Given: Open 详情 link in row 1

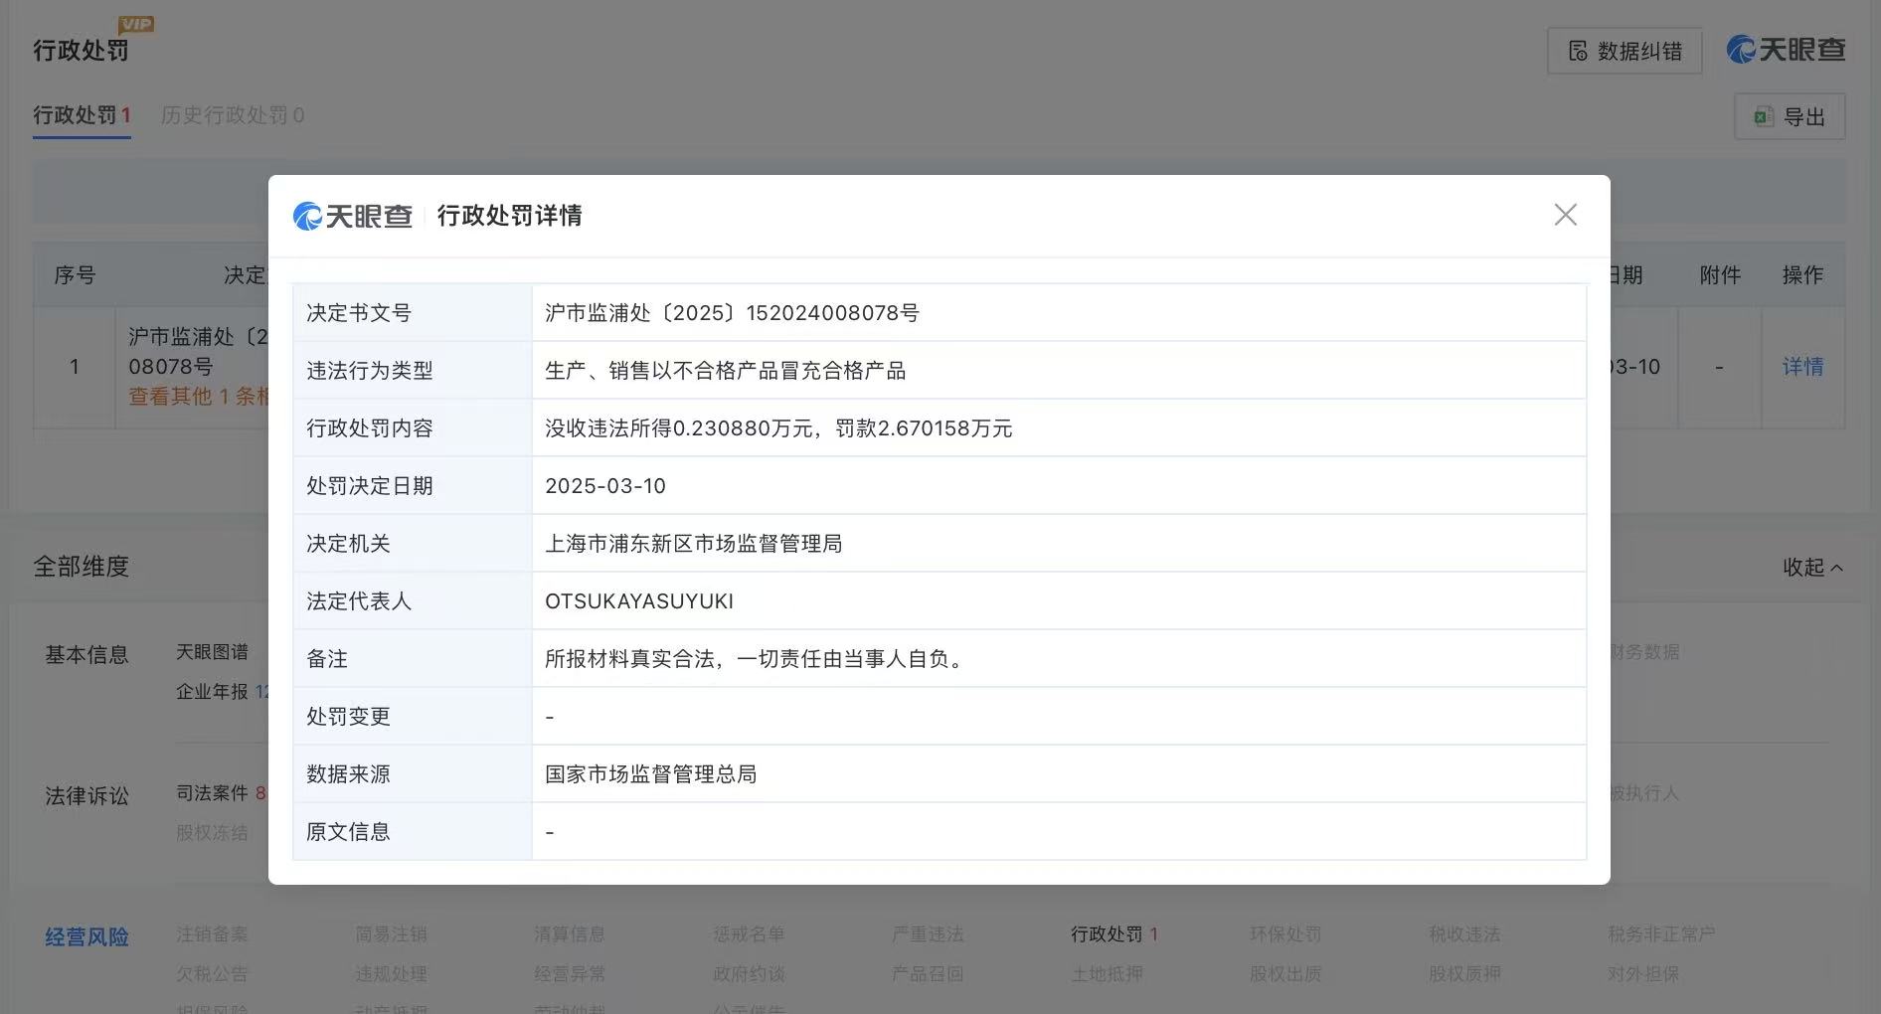Looking at the screenshot, I should pyautogui.click(x=1802, y=367).
